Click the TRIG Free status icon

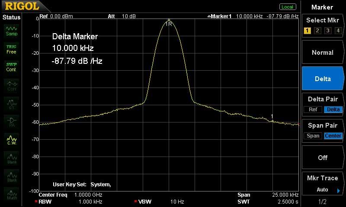[11, 49]
